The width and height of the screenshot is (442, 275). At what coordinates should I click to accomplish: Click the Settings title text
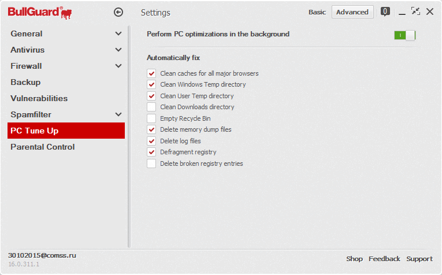pos(155,13)
